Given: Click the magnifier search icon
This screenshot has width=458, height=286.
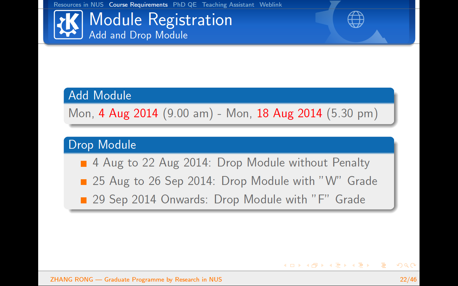Looking at the screenshot, I should 406,265.
